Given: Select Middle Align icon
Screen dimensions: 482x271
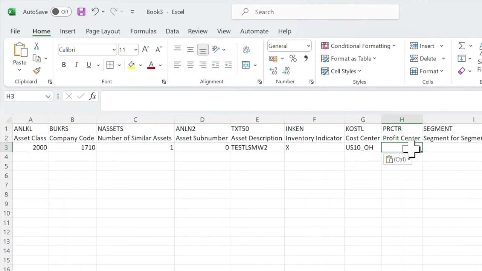Looking at the screenshot, I should click(x=190, y=49).
